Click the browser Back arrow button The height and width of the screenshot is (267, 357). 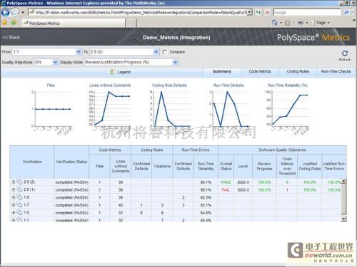coord(6,12)
